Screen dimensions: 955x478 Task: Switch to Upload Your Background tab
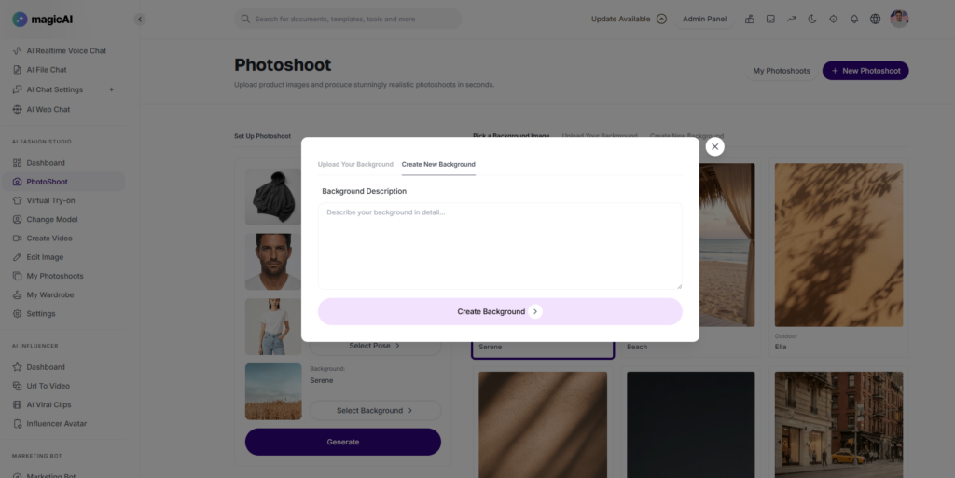[x=355, y=165]
